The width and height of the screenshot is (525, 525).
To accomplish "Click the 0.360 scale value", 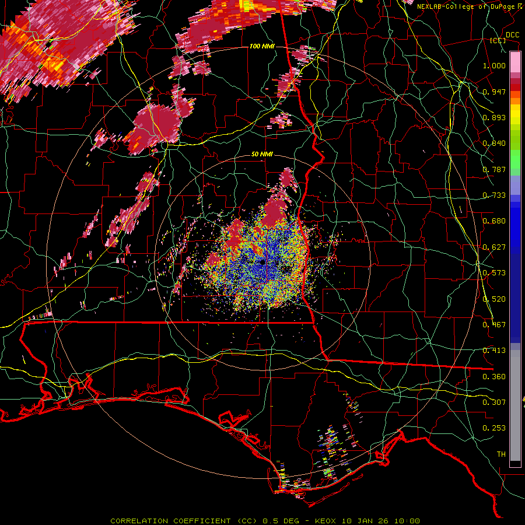I will point(494,377).
